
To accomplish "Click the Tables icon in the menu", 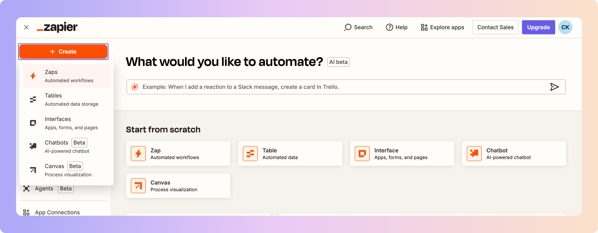I will point(33,100).
